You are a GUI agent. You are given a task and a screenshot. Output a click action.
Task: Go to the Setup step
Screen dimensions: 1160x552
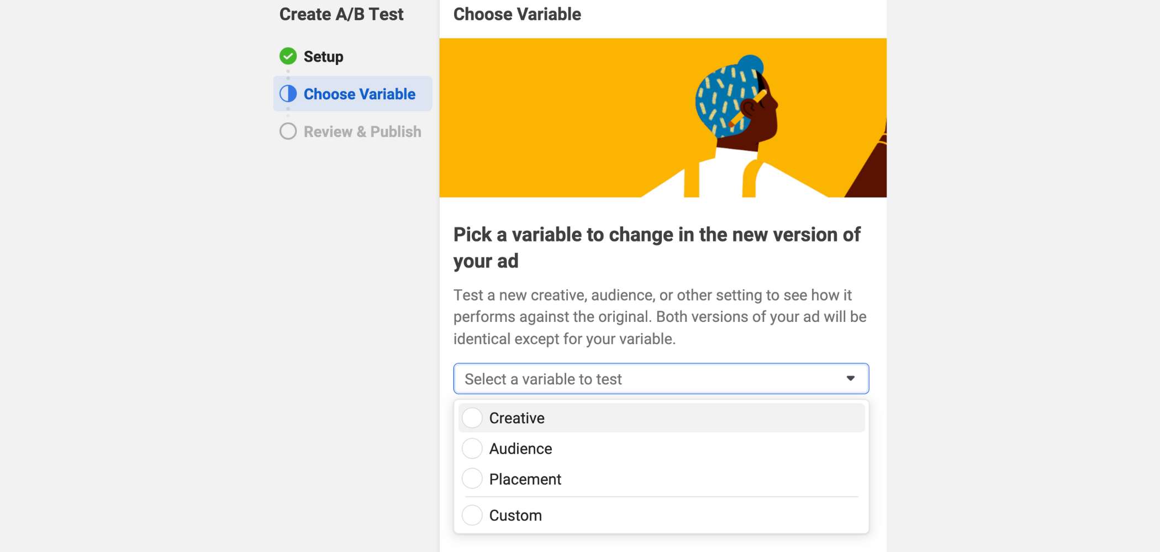323,56
